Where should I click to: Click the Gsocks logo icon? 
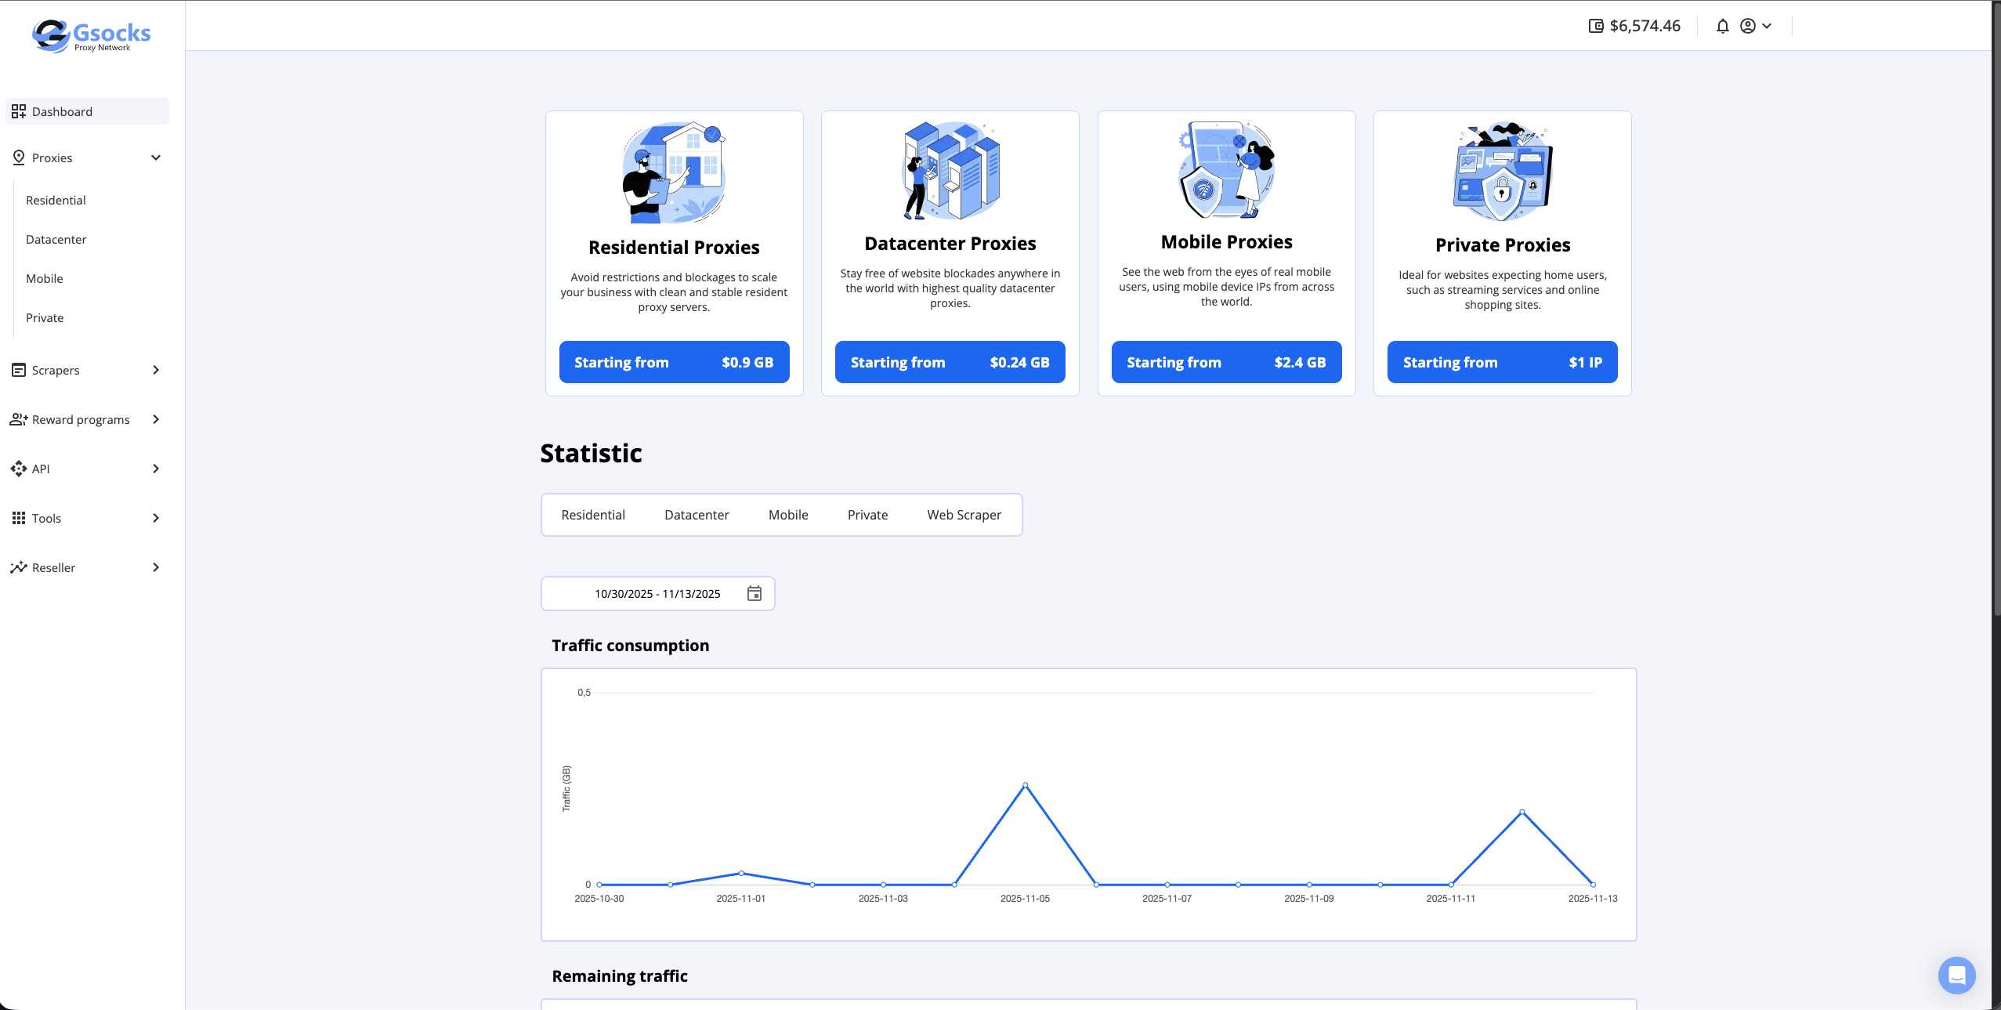tap(52, 35)
